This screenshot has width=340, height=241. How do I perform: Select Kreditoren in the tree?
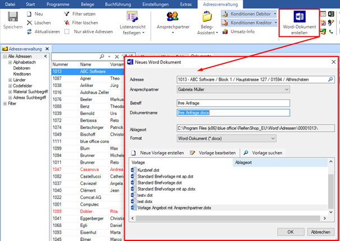pos(22,74)
